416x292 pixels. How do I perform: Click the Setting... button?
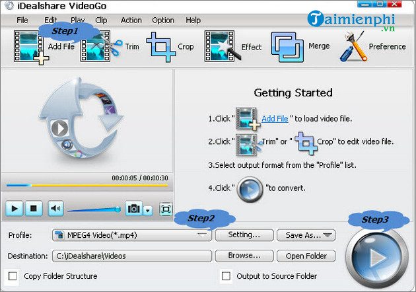244,235
